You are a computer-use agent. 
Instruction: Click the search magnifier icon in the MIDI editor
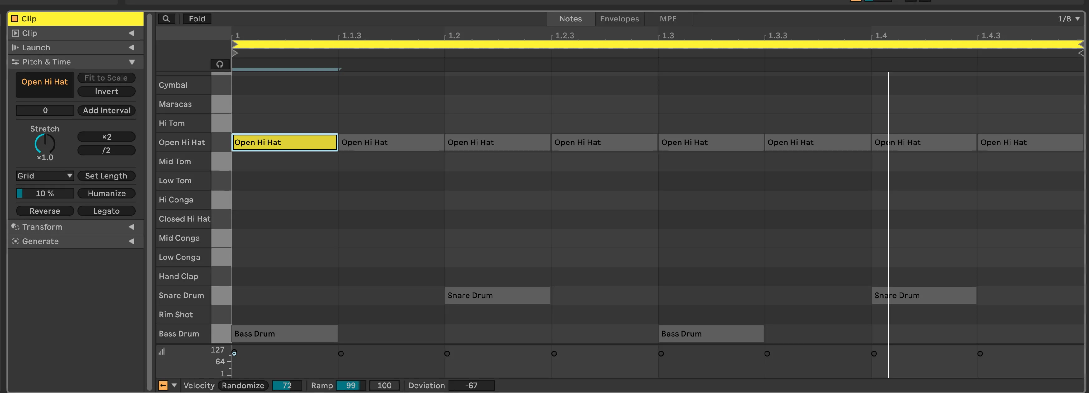coord(166,19)
